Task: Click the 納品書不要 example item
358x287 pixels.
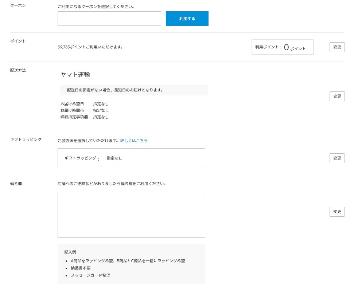Action: point(81,268)
